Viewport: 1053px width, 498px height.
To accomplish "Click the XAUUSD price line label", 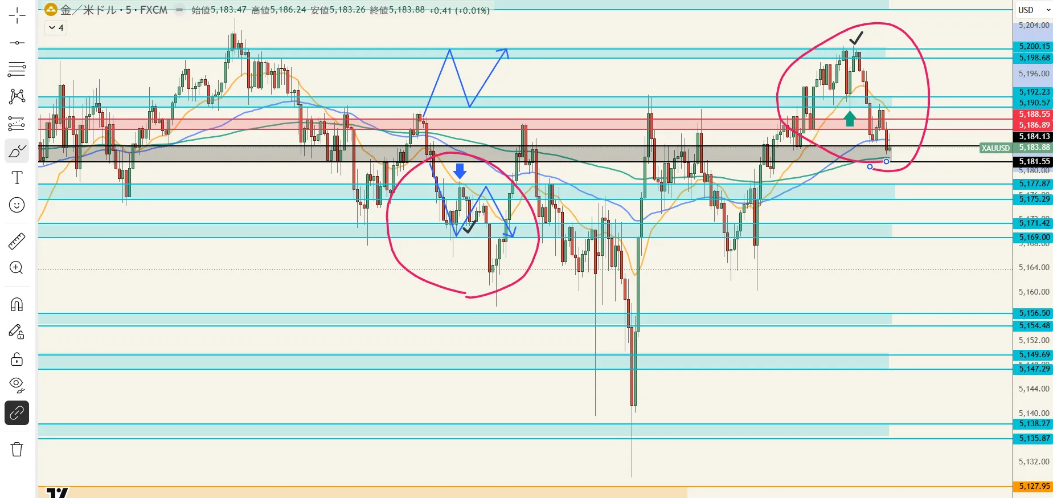I will [x=995, y=148].
